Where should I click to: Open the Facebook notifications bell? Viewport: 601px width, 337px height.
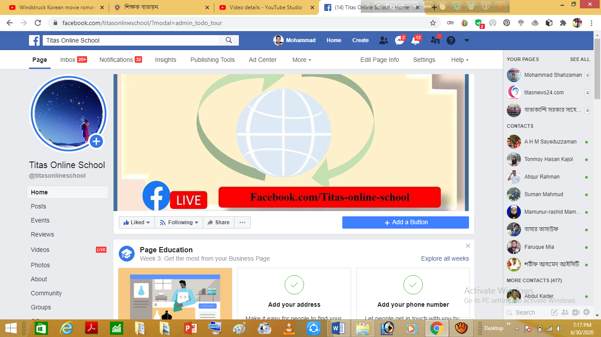(415, 40)
